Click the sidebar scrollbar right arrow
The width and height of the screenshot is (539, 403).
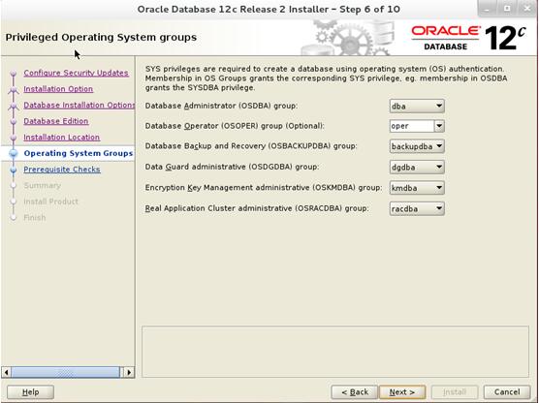coord(129,372)
